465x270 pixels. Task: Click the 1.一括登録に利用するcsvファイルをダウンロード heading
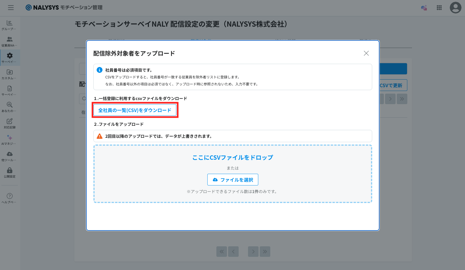click(x=140, y=99)
